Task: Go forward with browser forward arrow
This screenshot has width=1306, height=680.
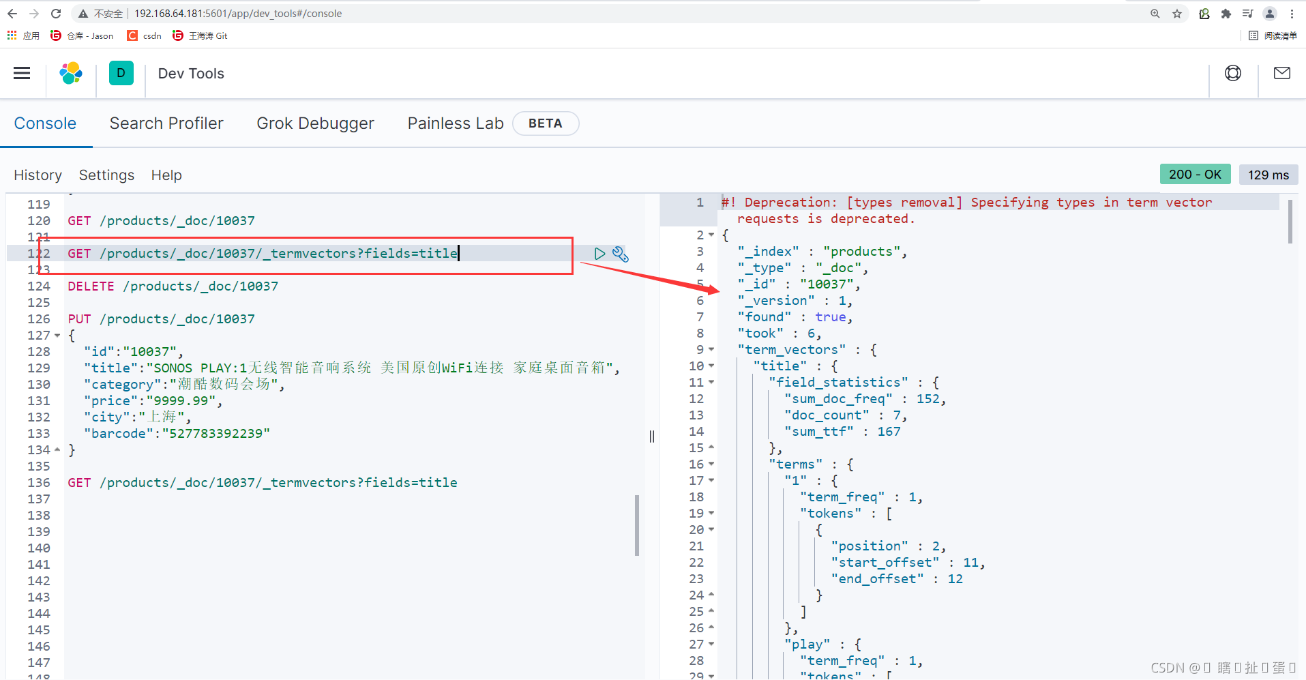Action: tap(34, 14)
